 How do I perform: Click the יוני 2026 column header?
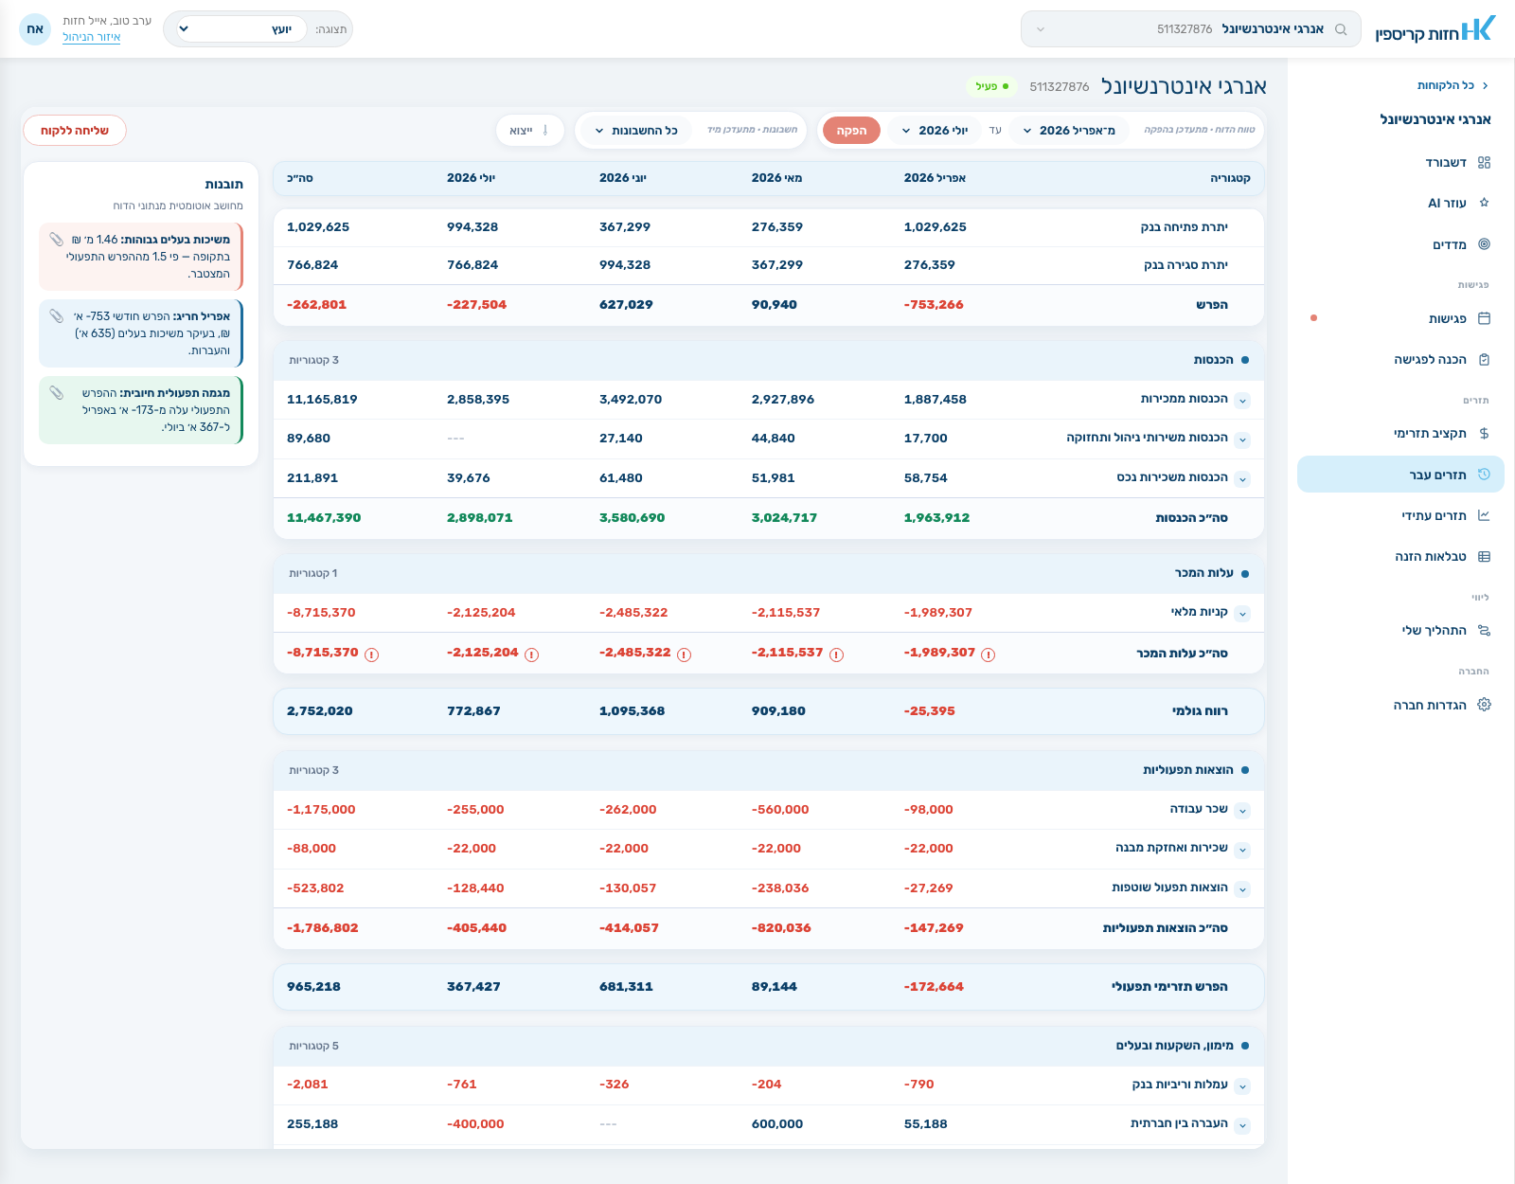(623, 178)
